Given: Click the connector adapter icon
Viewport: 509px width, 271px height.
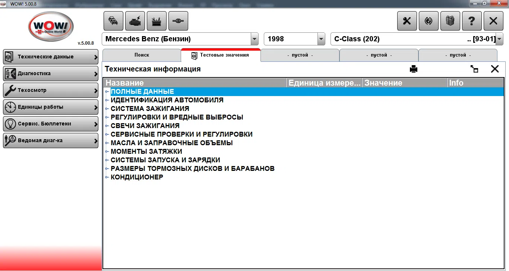Looking at the screenshot, I should (178, 21).
